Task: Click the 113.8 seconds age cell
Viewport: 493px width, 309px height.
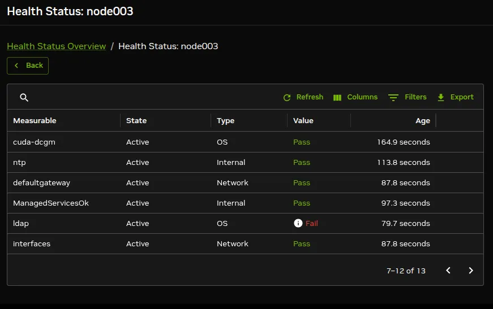Action: click(404, 163)
